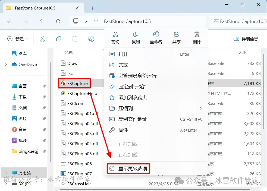Click the Rename (重命名) icon in the context menu

pyautogui.click(x=156, y=34)
